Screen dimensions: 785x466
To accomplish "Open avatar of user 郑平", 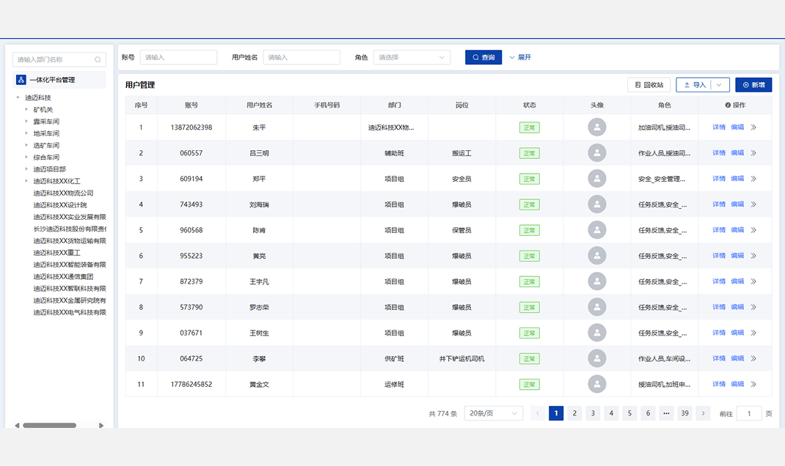I will (596, 179).
